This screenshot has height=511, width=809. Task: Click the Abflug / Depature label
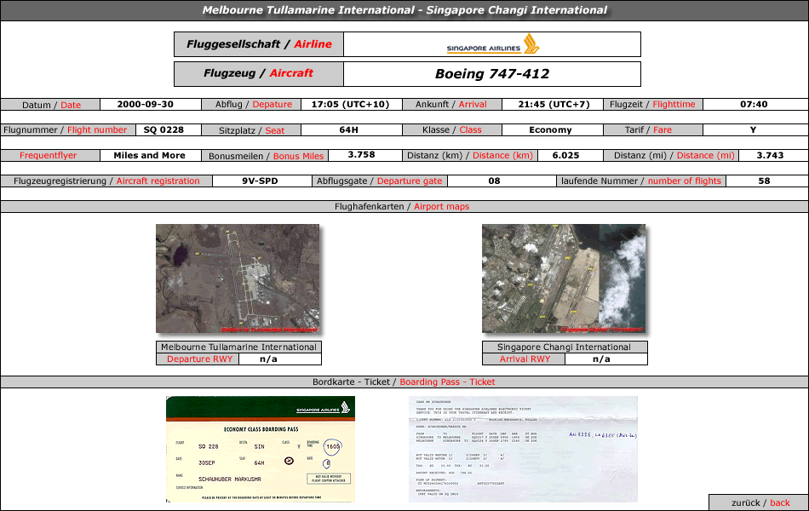coord(253,104)
